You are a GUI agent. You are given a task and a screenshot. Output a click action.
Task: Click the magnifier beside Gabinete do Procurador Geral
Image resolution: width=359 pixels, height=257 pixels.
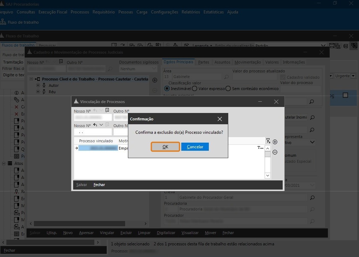click(312, 198)
